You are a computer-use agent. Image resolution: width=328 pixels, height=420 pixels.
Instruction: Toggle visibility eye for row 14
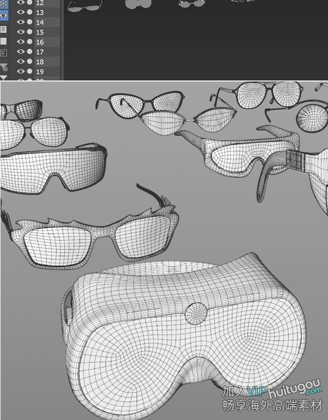click(x=21, y=22)
